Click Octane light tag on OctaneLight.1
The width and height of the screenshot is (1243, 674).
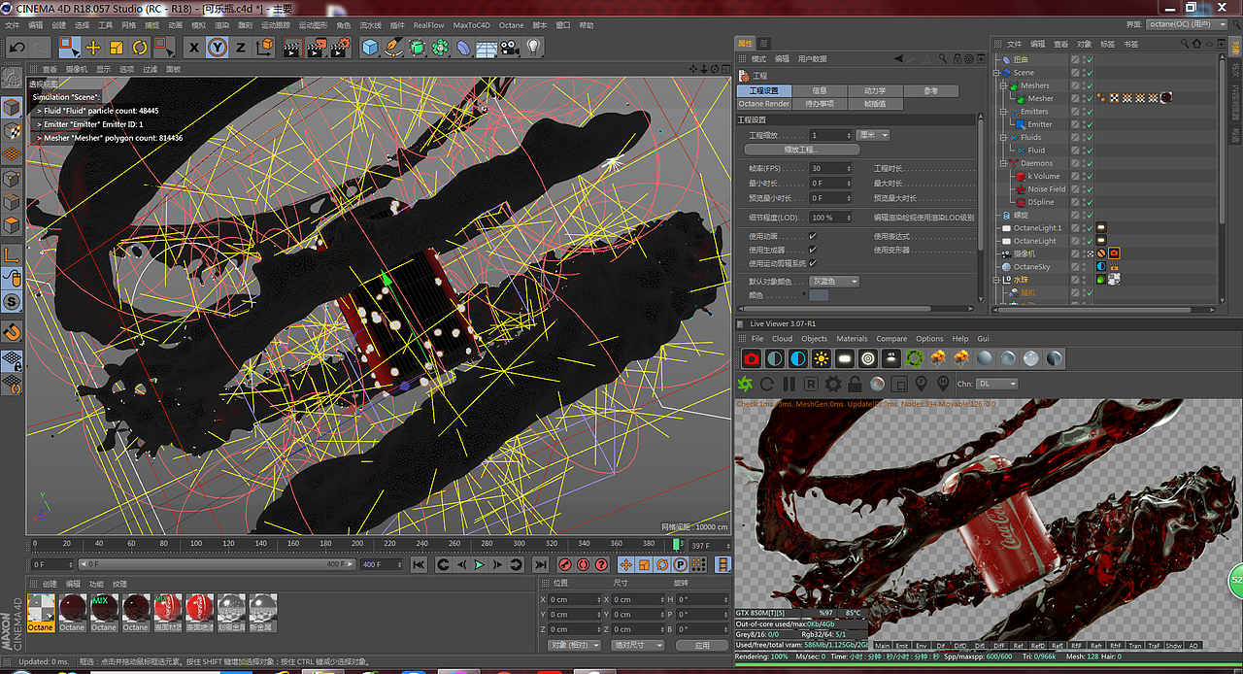[x=1101, y=228]
